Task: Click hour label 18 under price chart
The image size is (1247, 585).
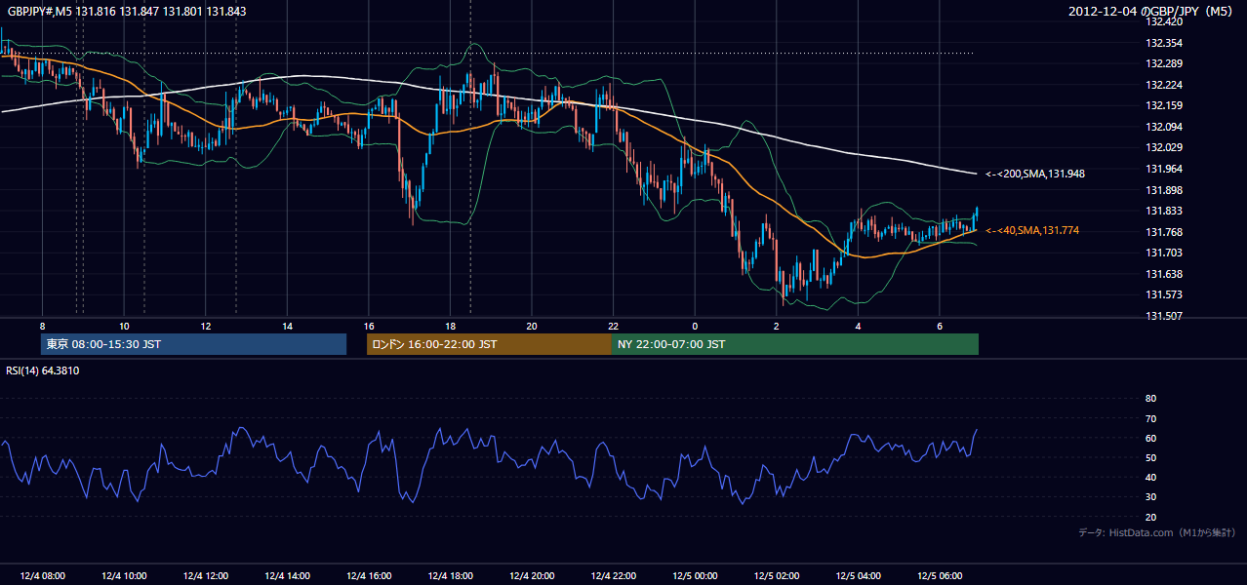Action: click(x=450, y=326)
